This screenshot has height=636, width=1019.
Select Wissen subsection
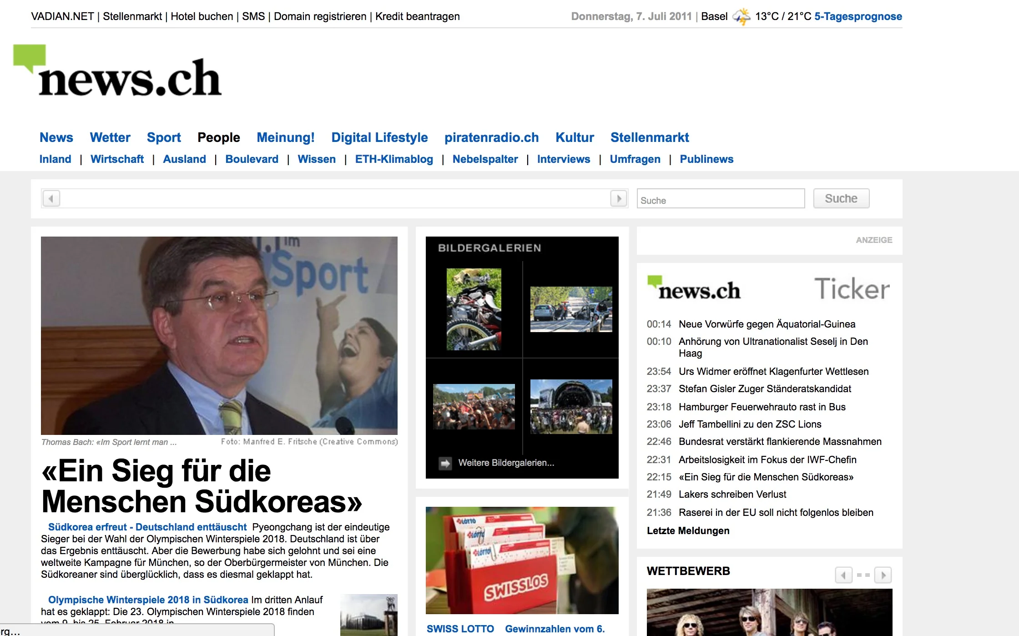pos(317,159)
